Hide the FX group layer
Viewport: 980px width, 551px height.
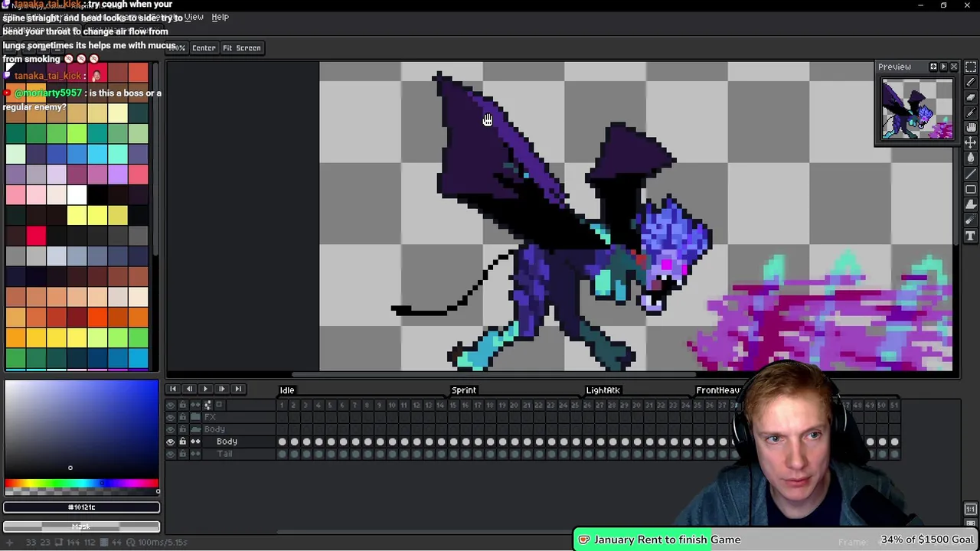point(171,417)
